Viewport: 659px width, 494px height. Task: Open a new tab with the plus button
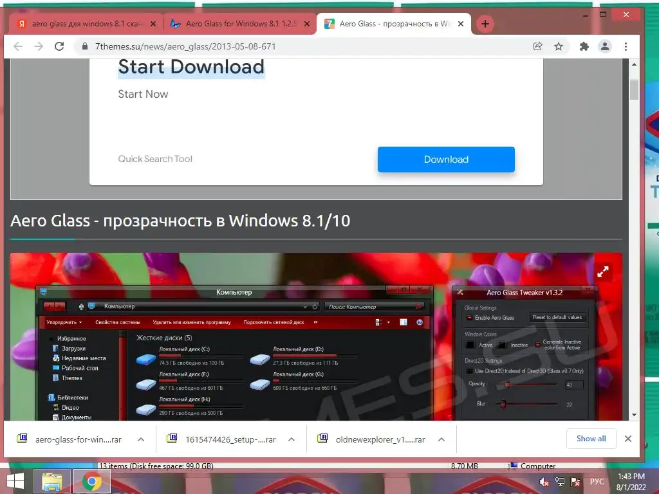(x=485, y=24)
